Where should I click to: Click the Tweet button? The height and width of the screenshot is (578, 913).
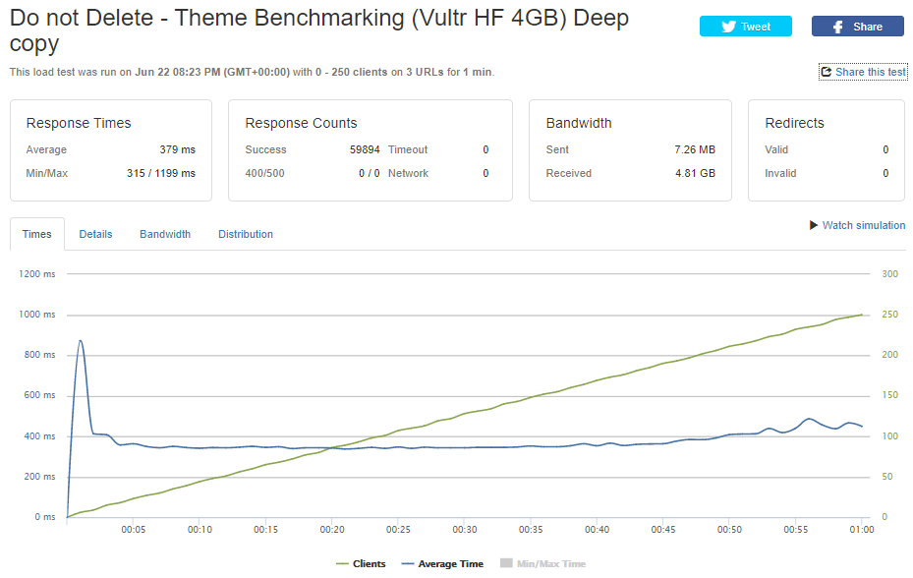tap(745, 27)
